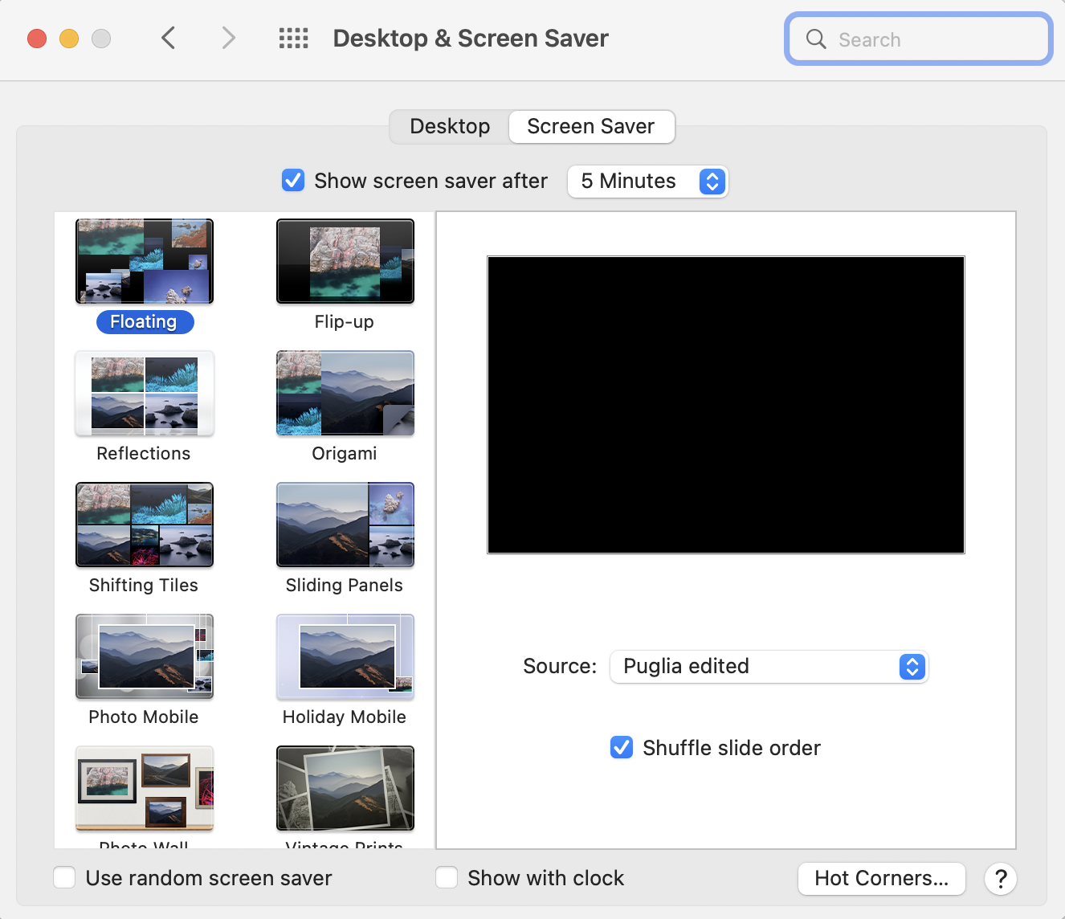
Task: Open the Source Puglia edited dropdown
Action: [769, 667]
